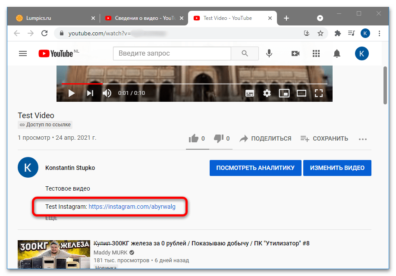Click СОХРАНИТЬ save to playlist button
The width and height of the screenshot is (396, 276).
tap(324, 138)
